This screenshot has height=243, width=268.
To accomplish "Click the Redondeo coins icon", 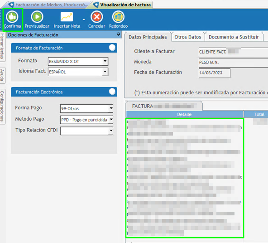I will 118,17.
